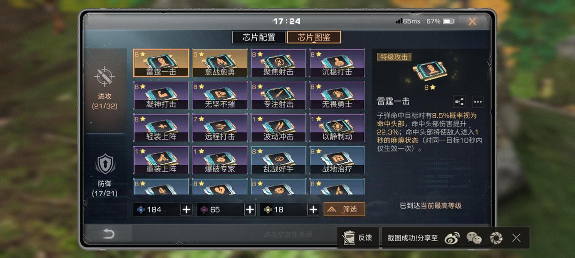The height and width of the screenshot is (258, 575).
Task: Switch to the 芯片图鉴 tab
Action: coord(314,37)
